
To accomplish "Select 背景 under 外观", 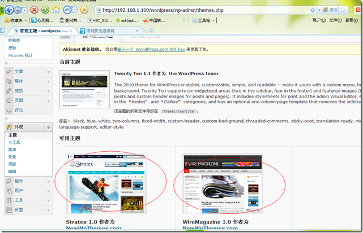I will pyautogui.click(x=12, y=157).
